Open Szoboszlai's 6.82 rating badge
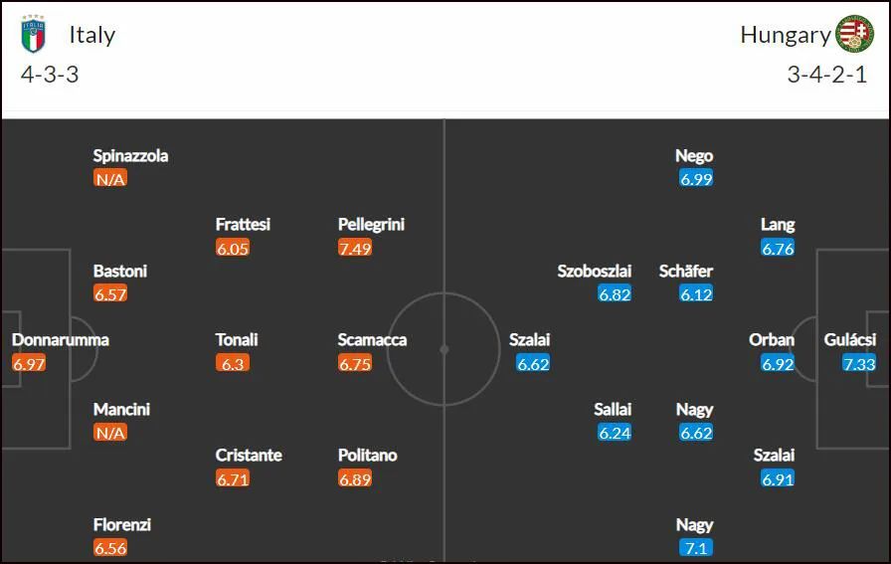This screenshot has width=891, height=564. click(615, 294)
